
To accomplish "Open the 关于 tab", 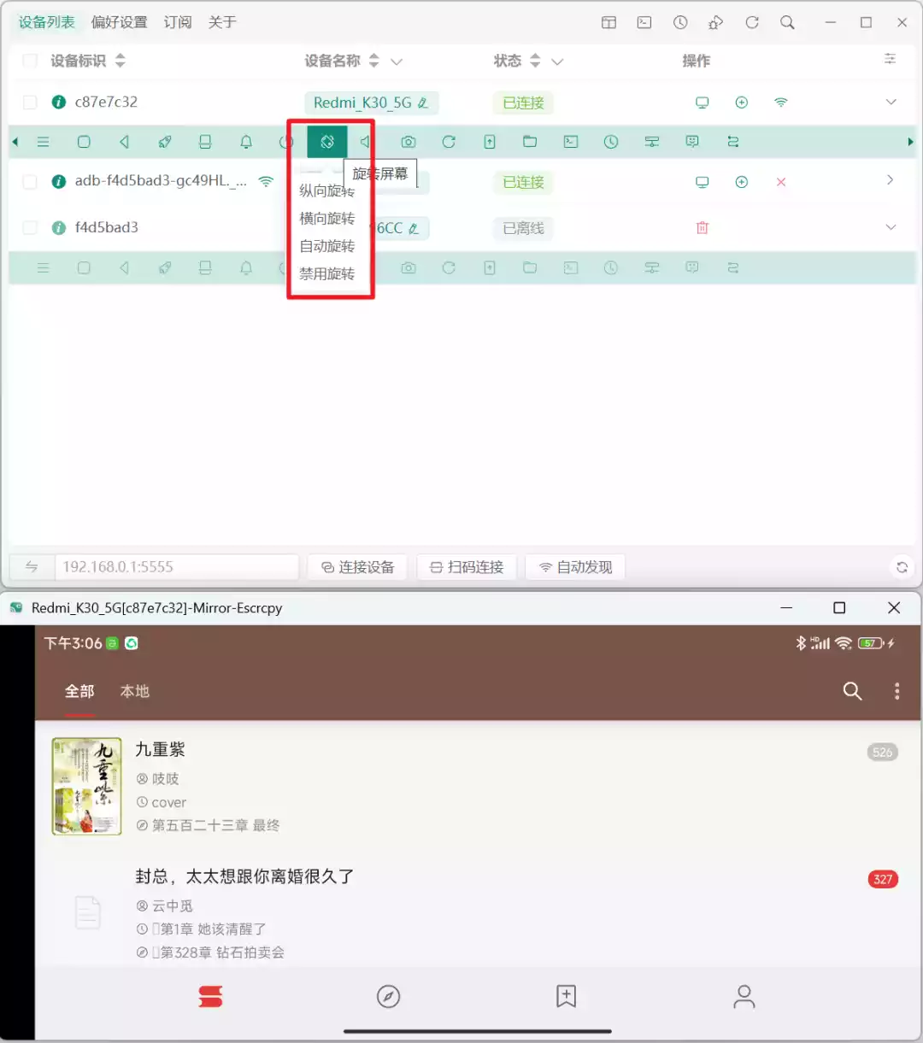I will pyautogui.click(x=222, y=22).
